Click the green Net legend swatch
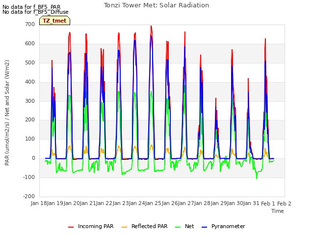314x236 pixels. (x=178, y=227)
